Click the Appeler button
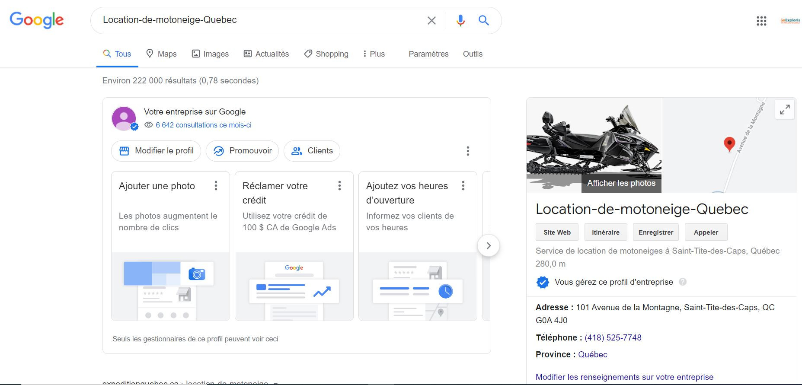 point(706,232)
